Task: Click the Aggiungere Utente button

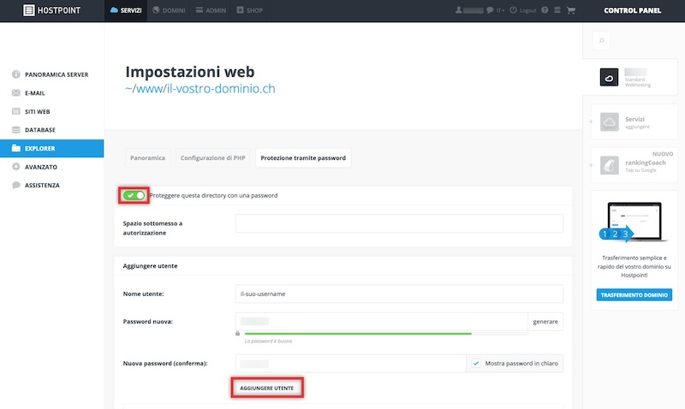Action: [x=267, y=388]
